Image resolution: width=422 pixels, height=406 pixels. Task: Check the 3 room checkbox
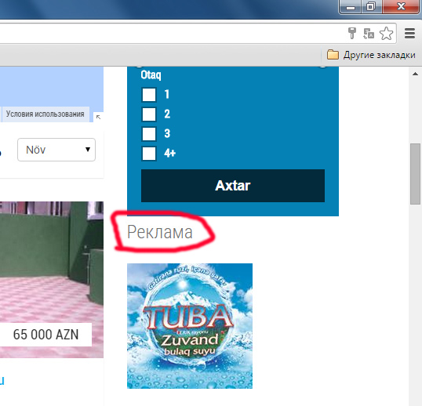pos(149,134)
